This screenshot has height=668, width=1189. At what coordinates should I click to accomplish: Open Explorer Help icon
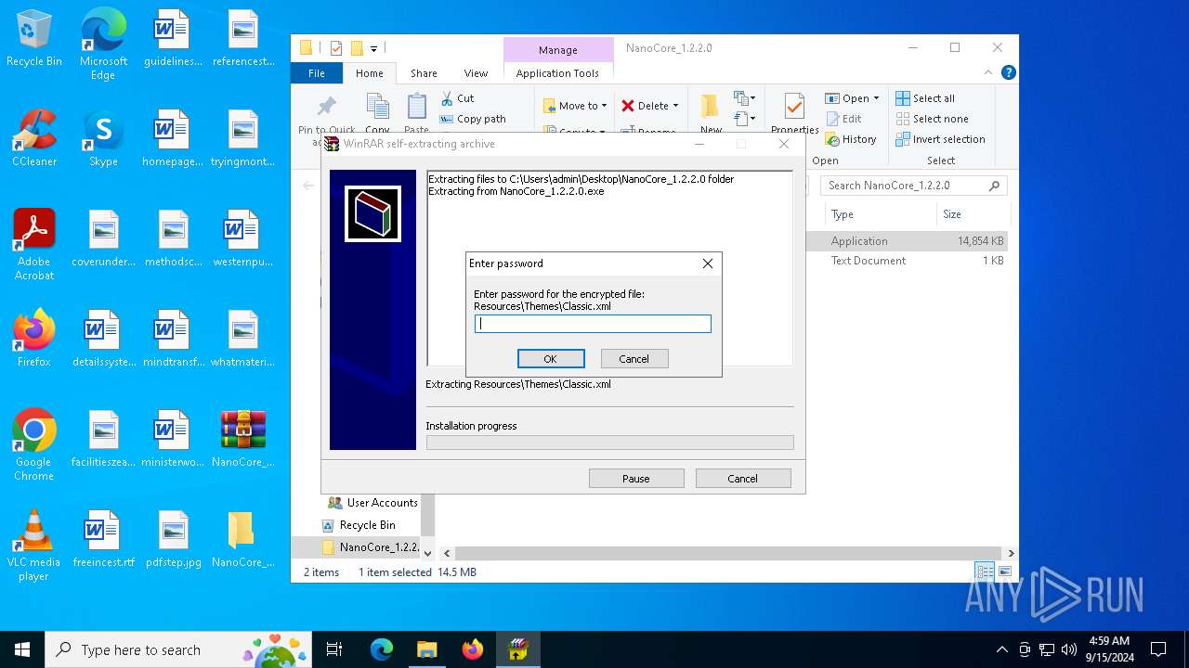coord(1008,72)
